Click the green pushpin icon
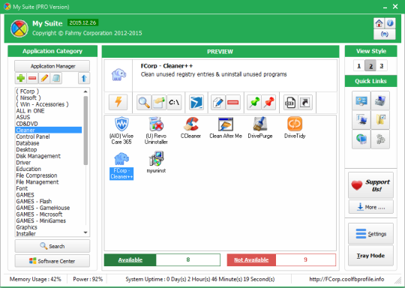 pos(254,103)
